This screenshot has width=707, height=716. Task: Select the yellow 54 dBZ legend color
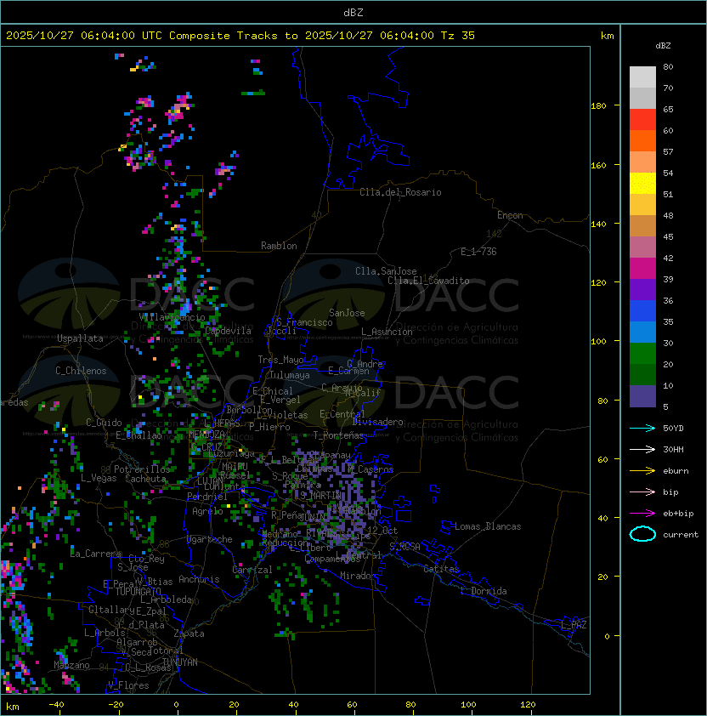(x=642, y=184)
